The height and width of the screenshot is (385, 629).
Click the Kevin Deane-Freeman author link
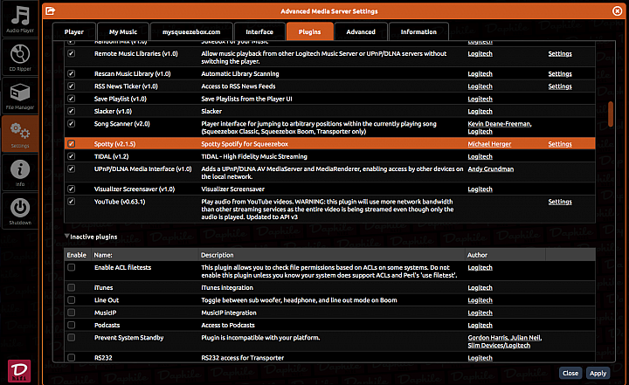(500, 124)
